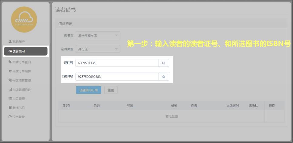The width and height of the screenshot is (293, 143).
Task: Click the card icon for 读者借书
Action: tap(10, 51)
